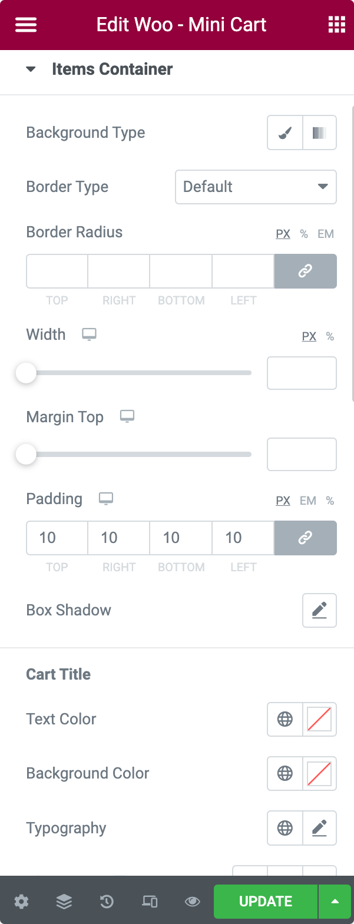Unlink the Padding values
Screen dimensions: 354x924
point(305,538)
